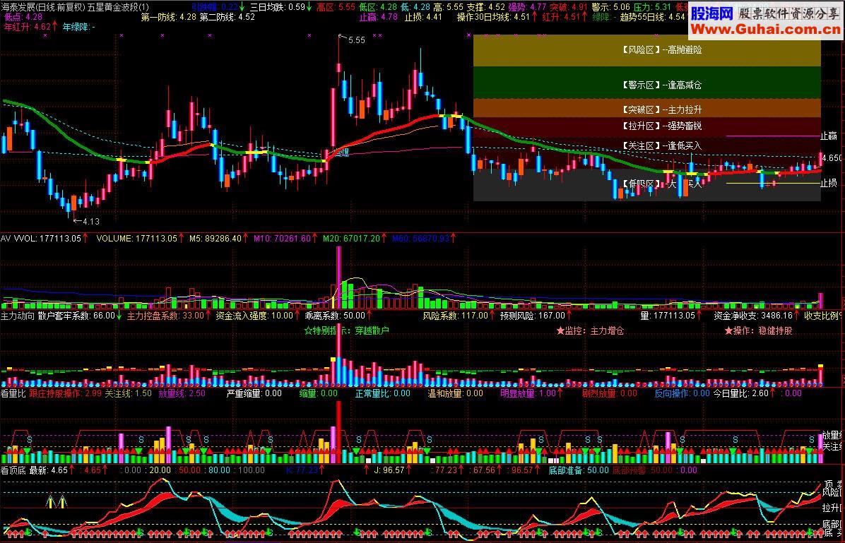The image size is (845, 543).
Task: Click the 4.13 low price marker
Action: pos(90,221)
